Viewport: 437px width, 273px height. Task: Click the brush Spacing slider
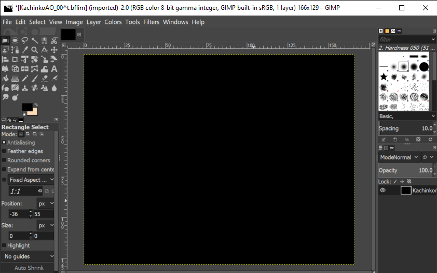405,128
